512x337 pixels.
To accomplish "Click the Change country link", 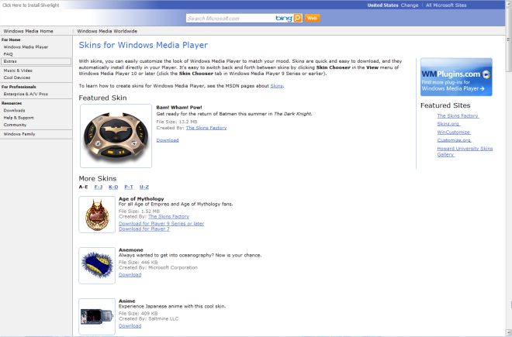I will tap(410, 5).
